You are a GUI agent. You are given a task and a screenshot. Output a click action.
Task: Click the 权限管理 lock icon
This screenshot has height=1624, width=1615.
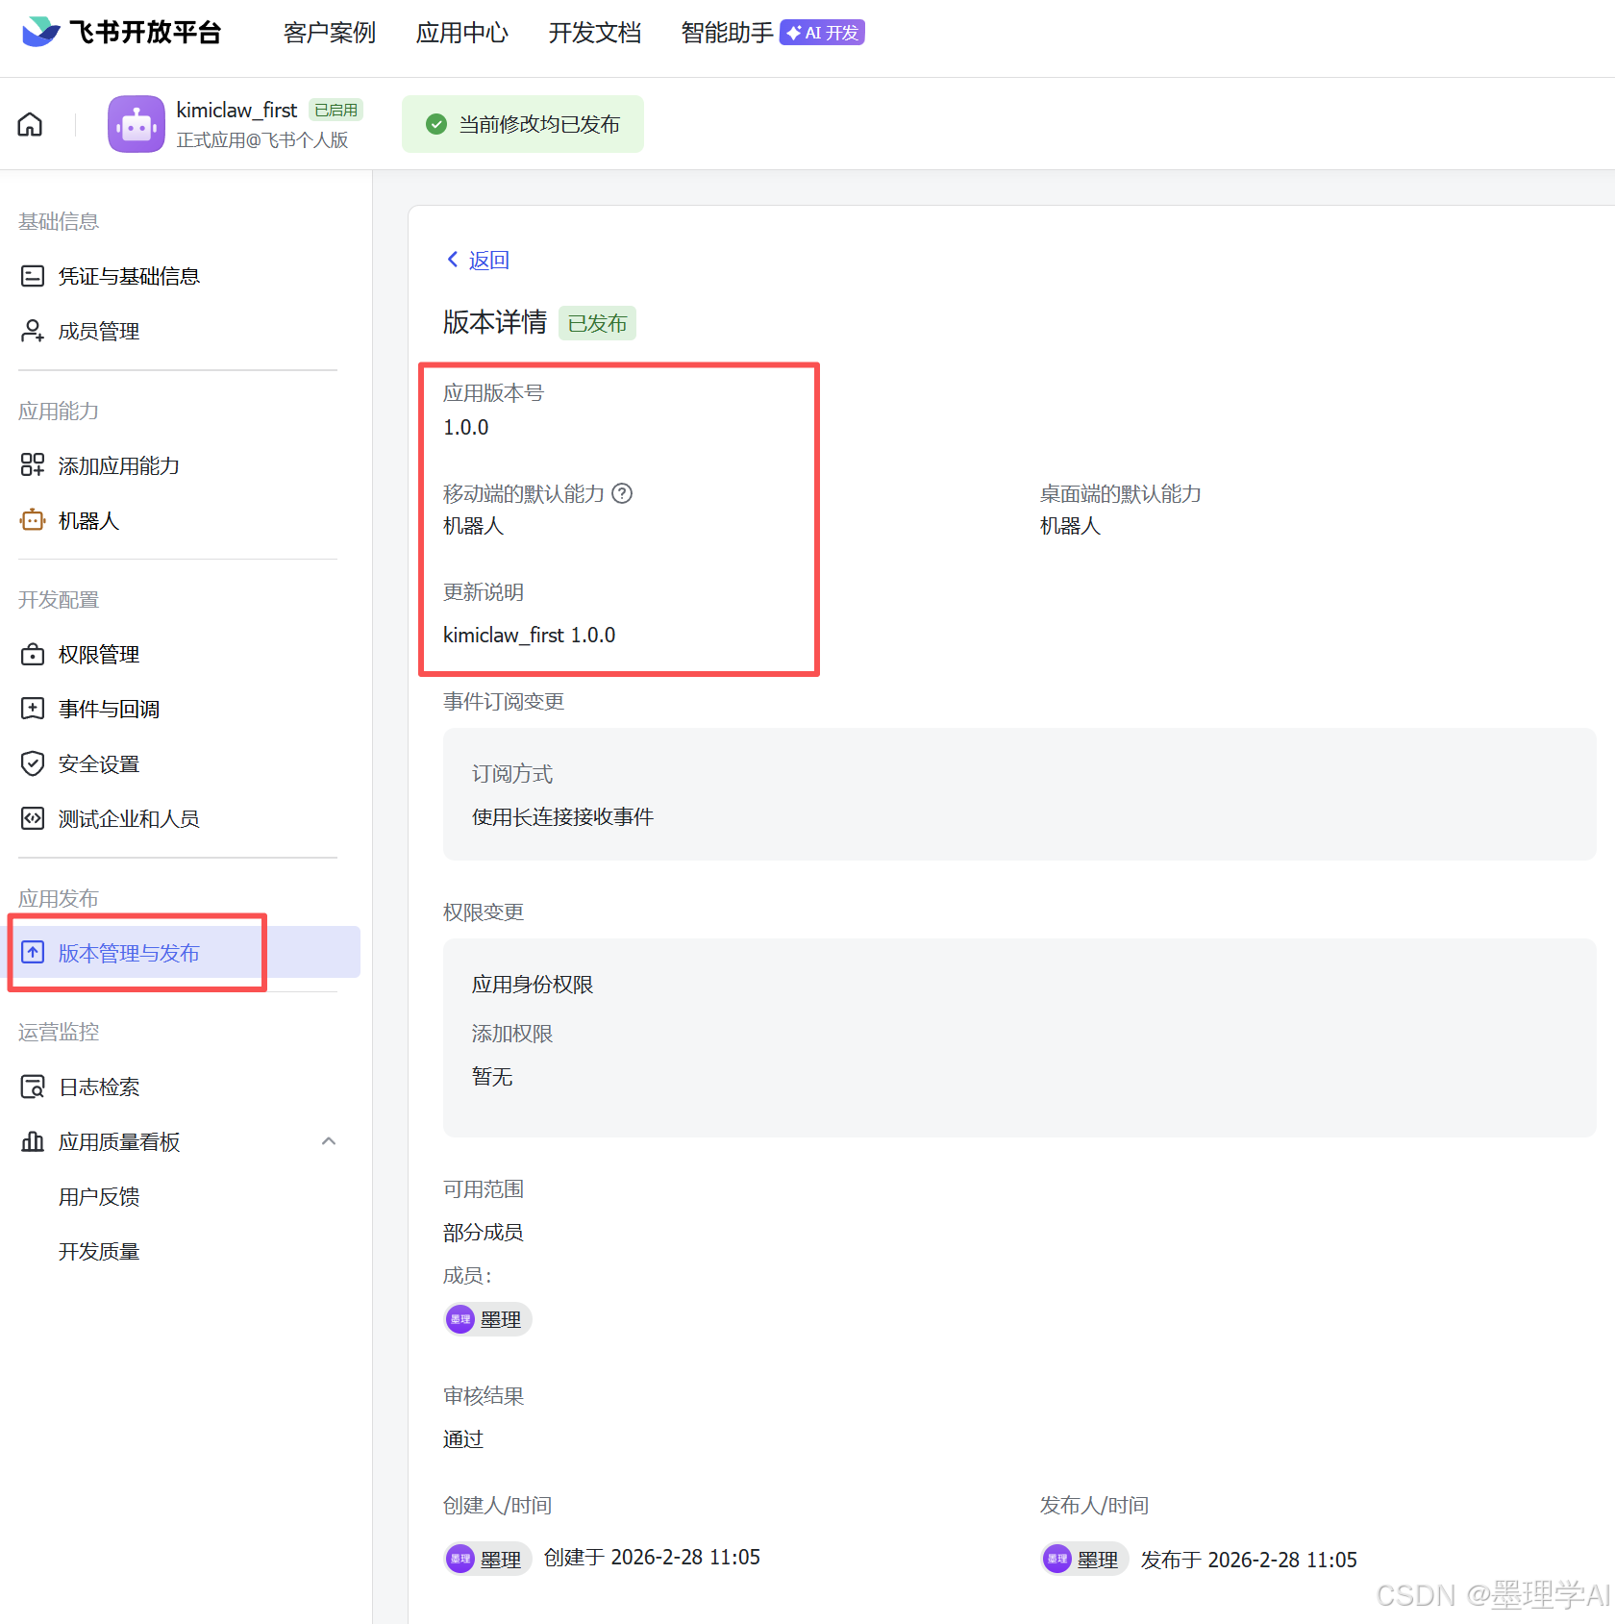[33, 654]
